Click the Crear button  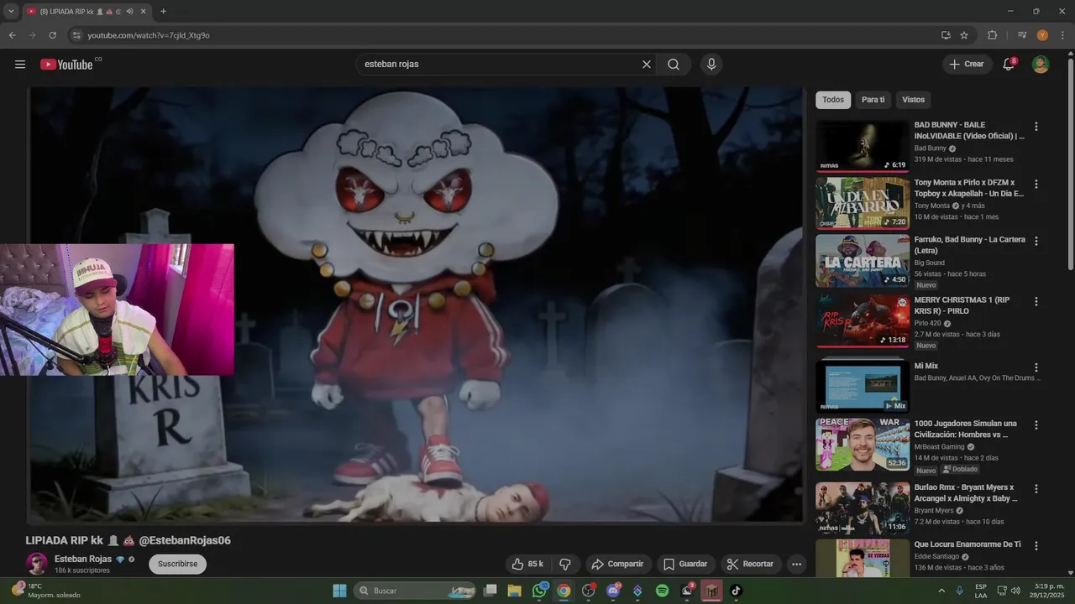[x=967, y=65]
